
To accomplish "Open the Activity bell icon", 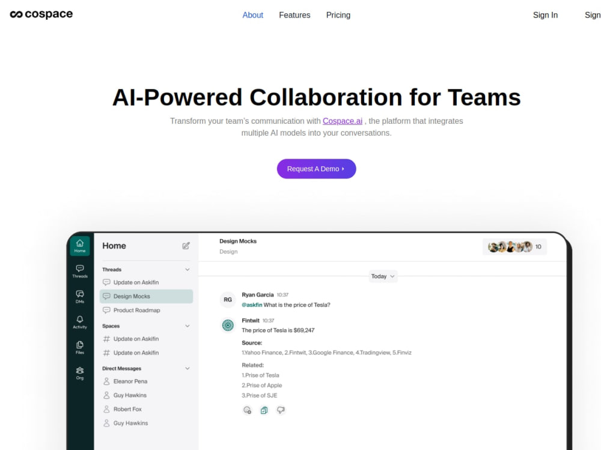I will [x=80, y=322].
